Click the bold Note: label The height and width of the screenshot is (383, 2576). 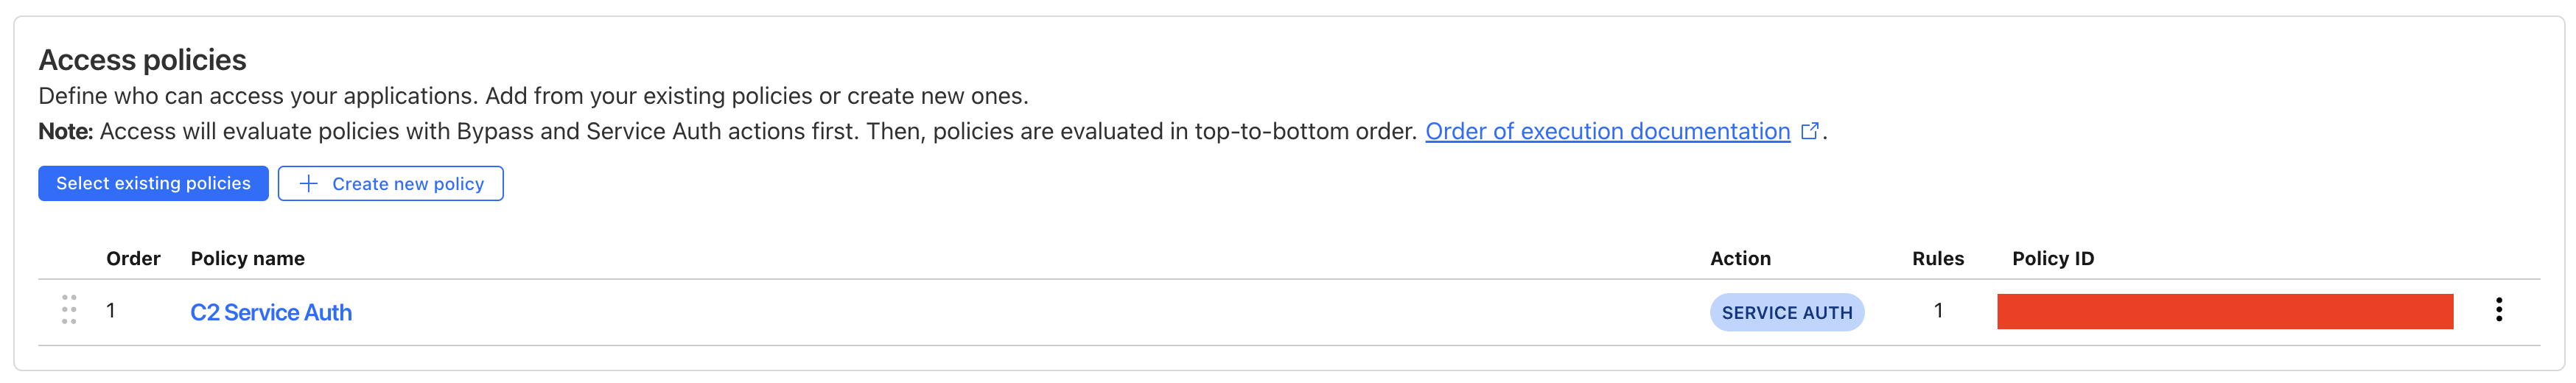[65, 131]
